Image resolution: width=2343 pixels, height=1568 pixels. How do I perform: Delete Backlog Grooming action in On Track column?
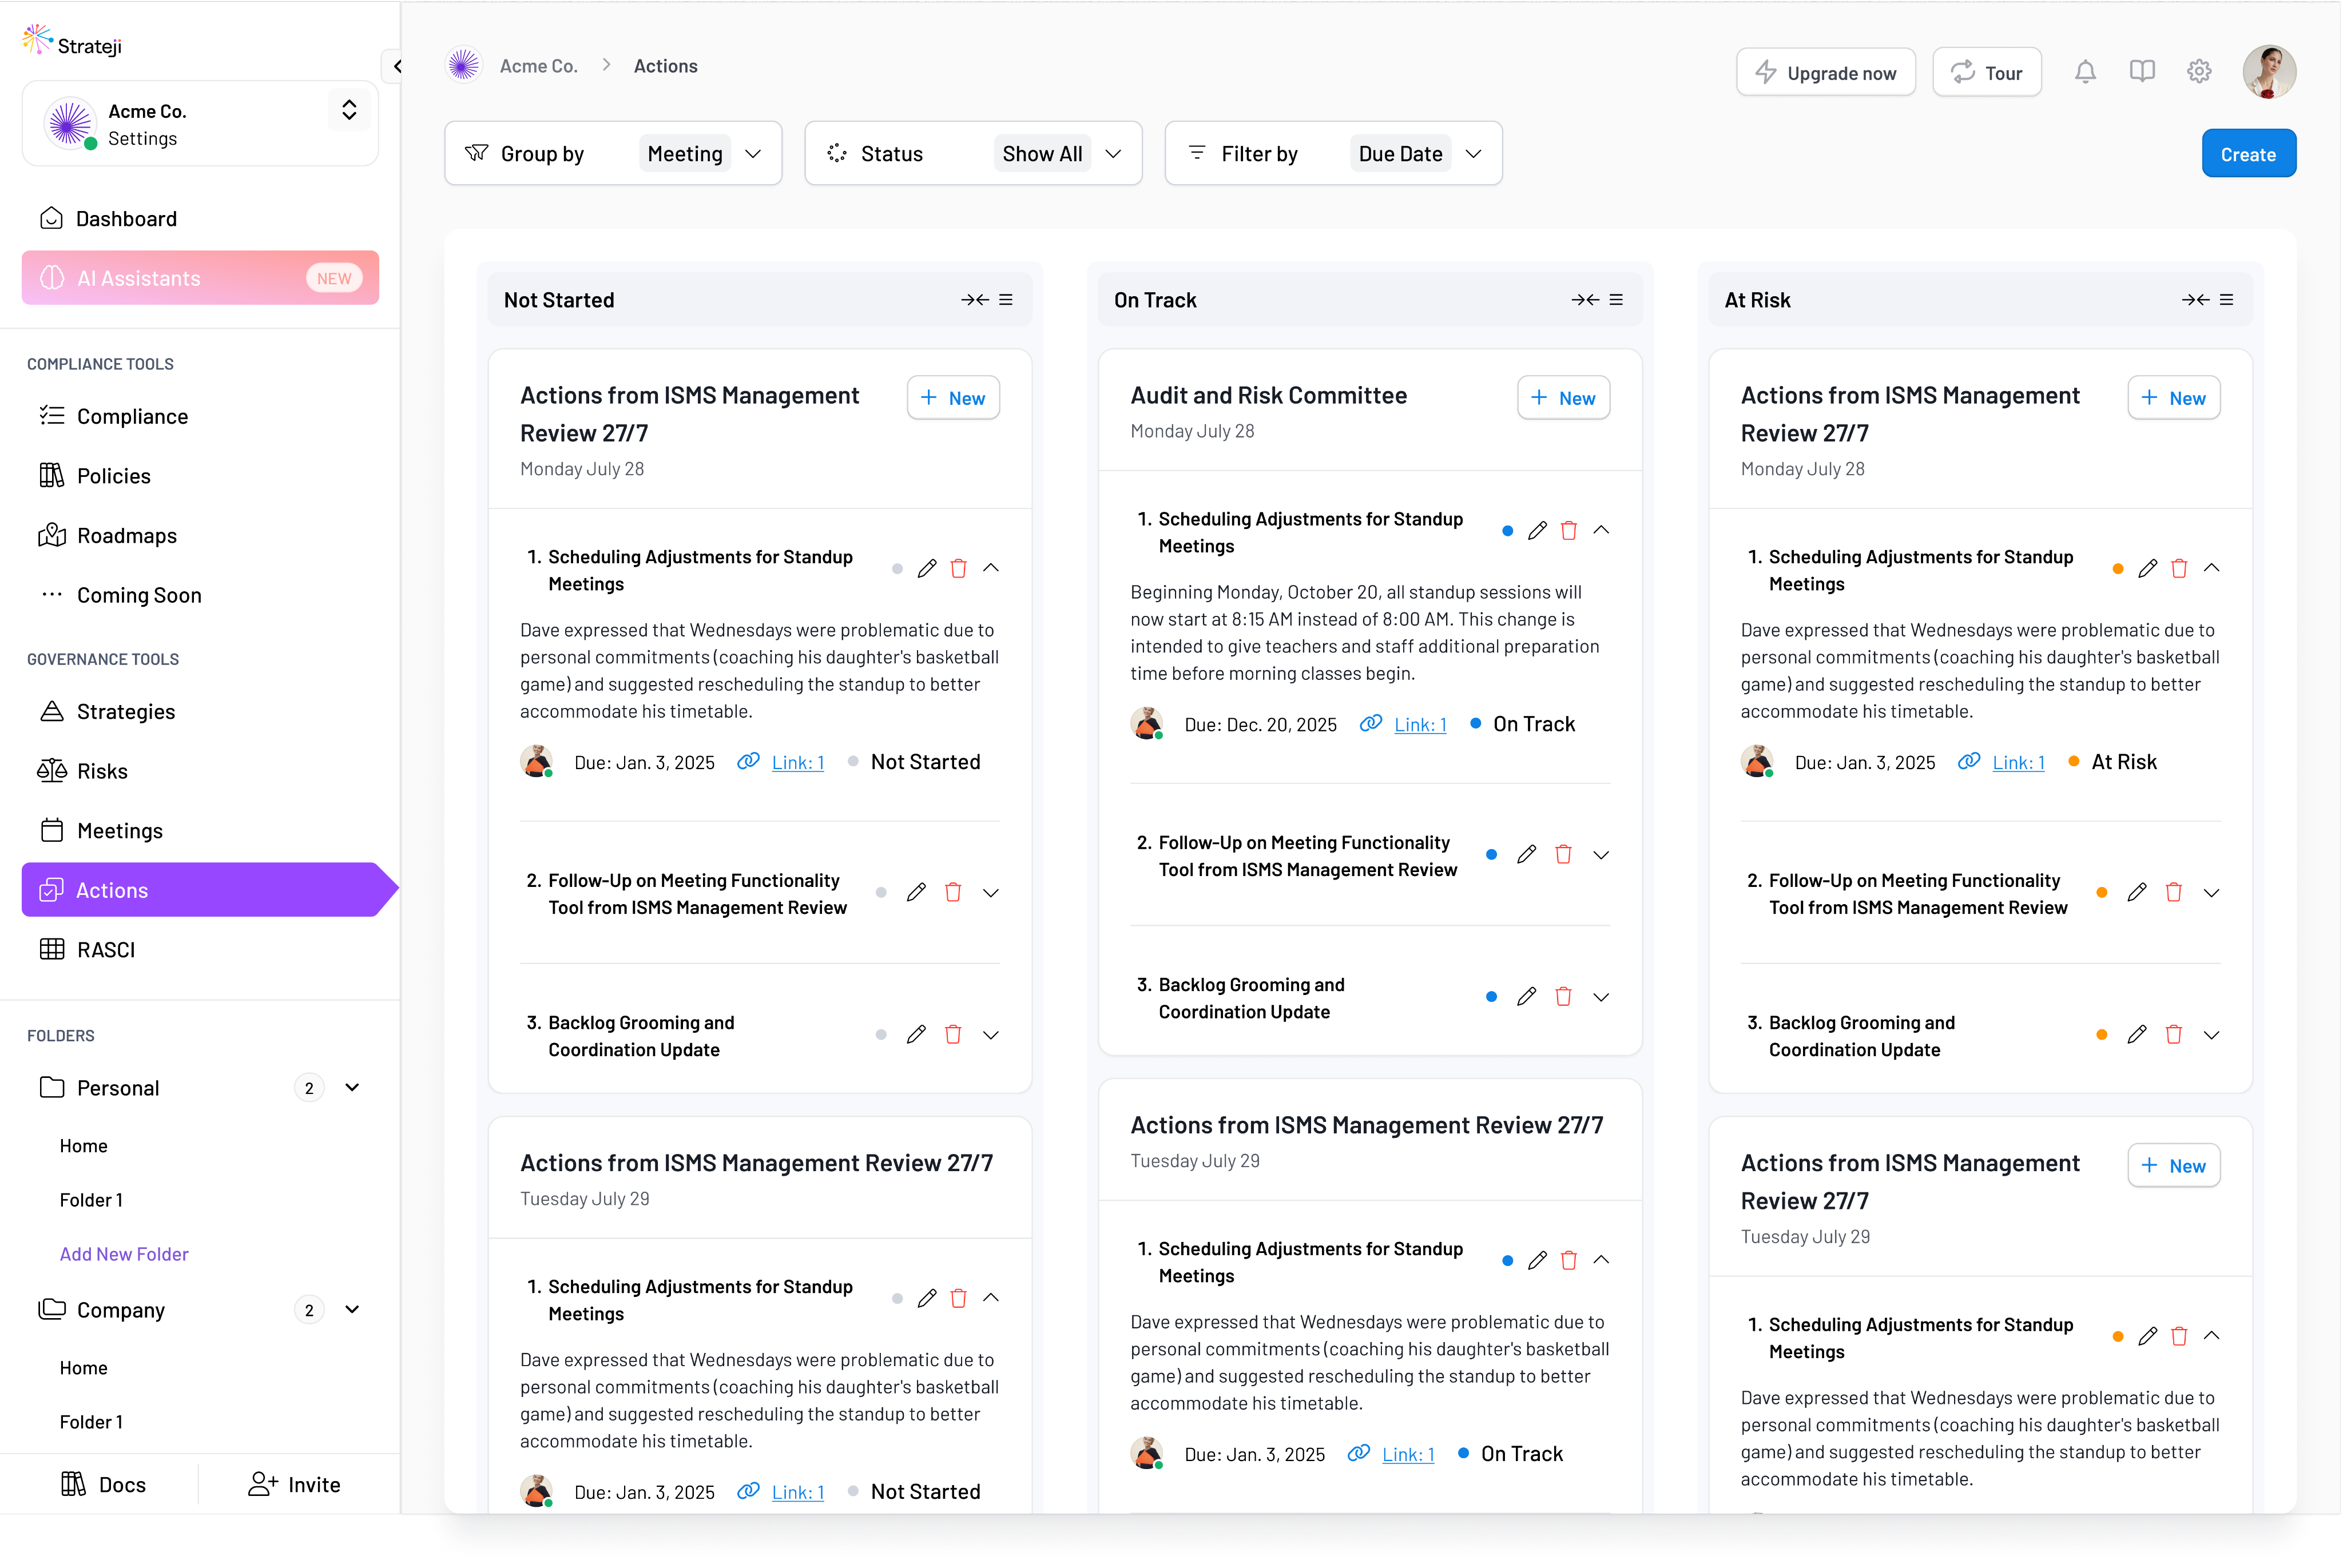click(x=1563, y=997)
